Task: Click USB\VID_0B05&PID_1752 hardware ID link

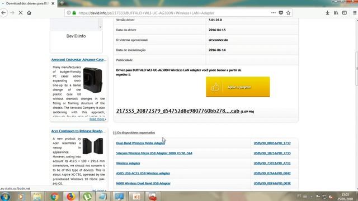Action: pyautogui.click(x=272, y=143)
